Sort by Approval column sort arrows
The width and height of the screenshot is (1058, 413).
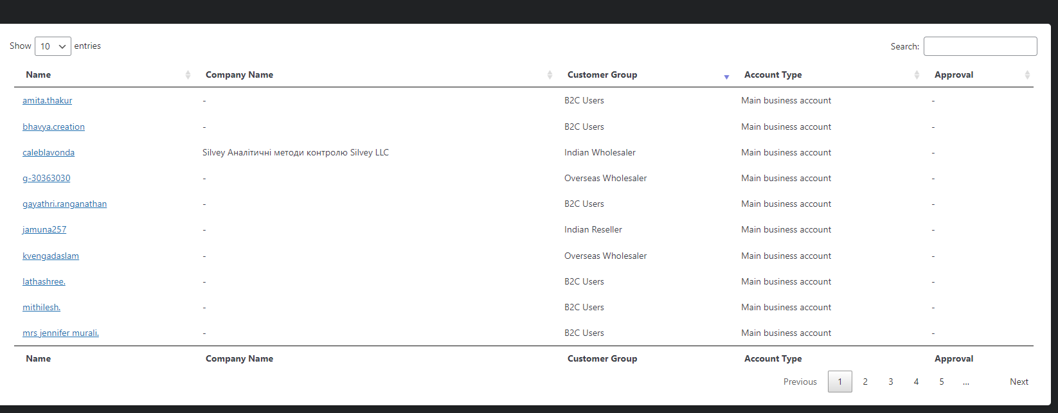[x=1027, y=75]
